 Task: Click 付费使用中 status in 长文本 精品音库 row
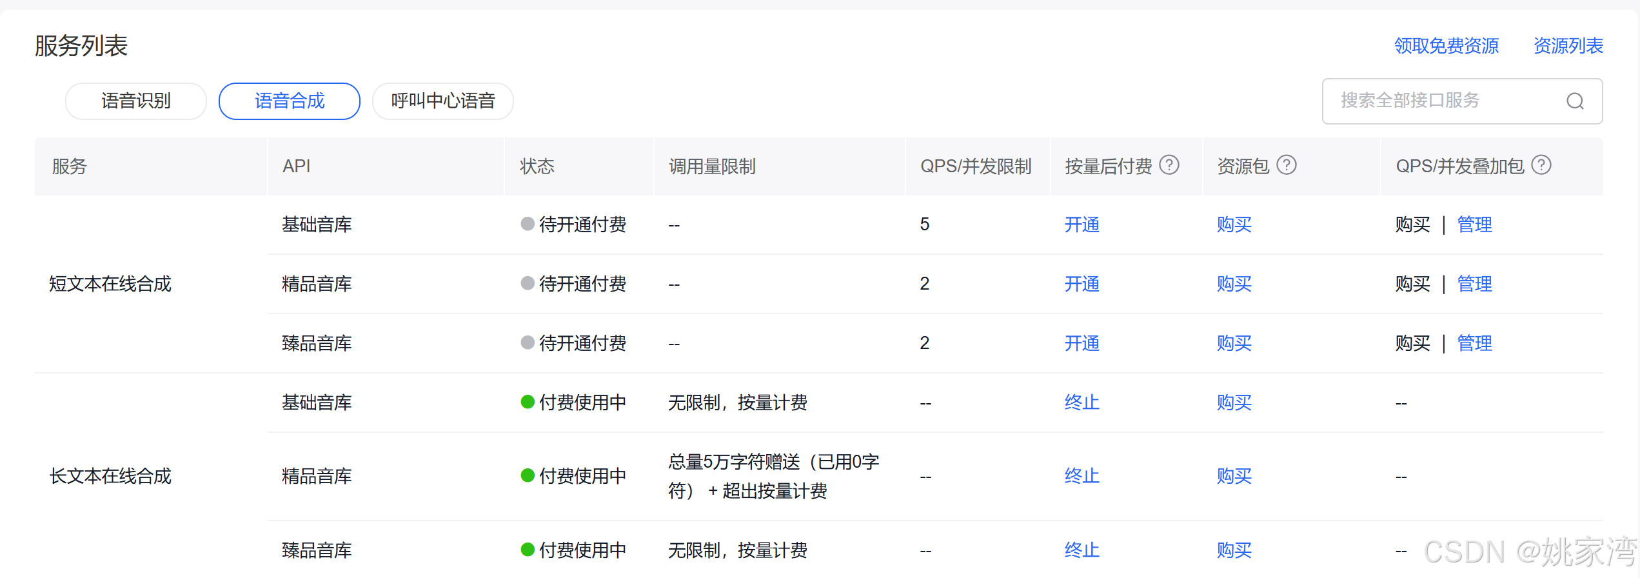pos(573,476)
